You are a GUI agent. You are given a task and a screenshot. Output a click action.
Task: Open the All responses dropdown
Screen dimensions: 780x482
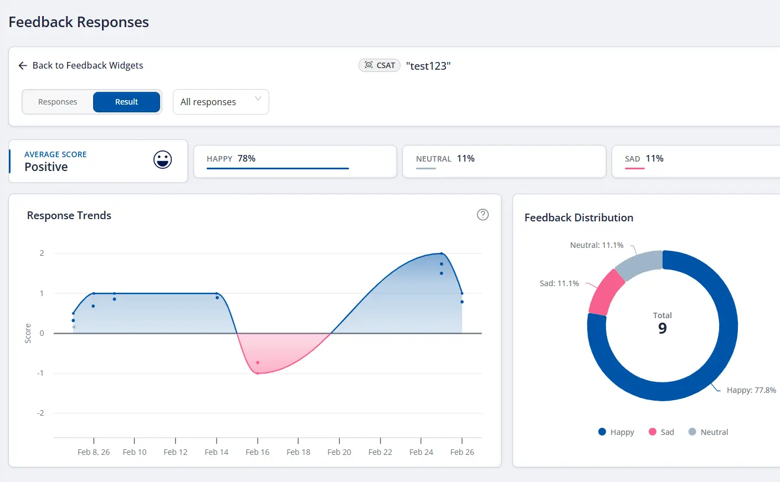click(220, 102)
